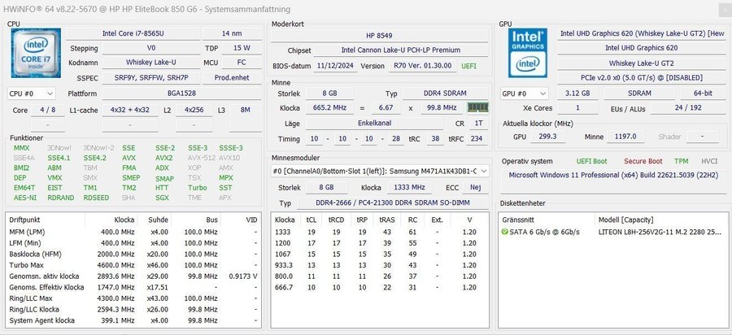Click the tRFC value 234

(477, 139)
